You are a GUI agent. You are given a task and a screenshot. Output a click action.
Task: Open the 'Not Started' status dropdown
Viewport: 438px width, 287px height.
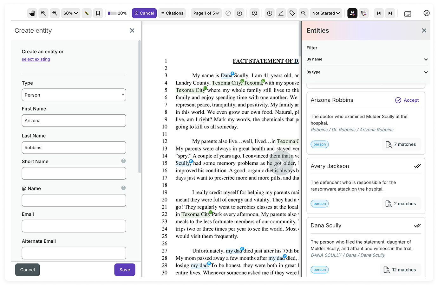(326, 13)
